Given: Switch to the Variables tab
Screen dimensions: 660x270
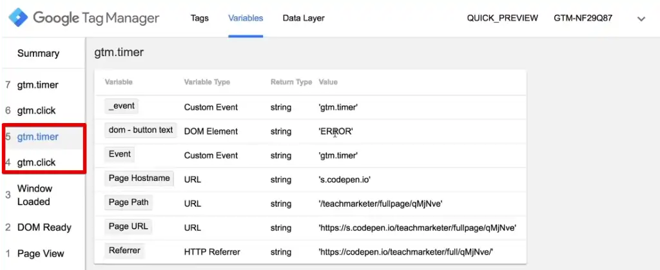Looking at the screenshot, I should click(x=246, y=18).
